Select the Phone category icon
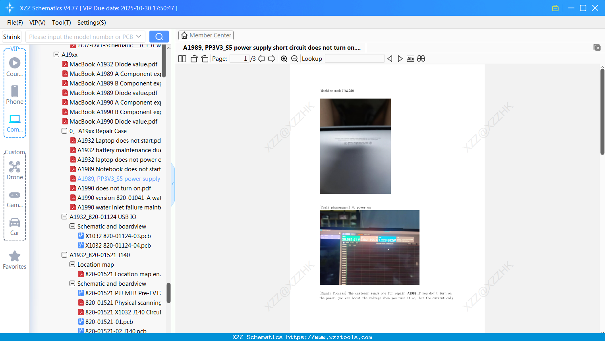Image resolution: width=605 pixels, height=341 pixels. coord(15,95)
